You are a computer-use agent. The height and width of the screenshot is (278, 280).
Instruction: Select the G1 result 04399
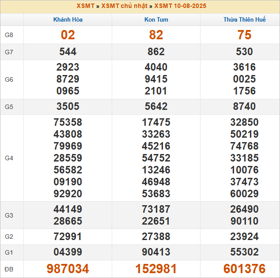[68, 252]
